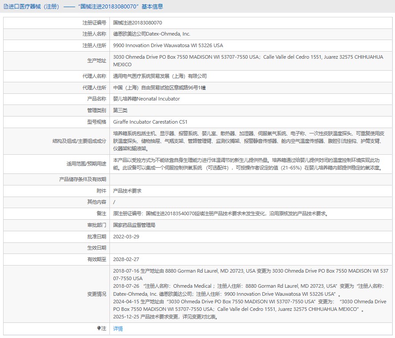Click the 2025-12-25 change record line
This screenshot has height=338, width=395.
172,317
